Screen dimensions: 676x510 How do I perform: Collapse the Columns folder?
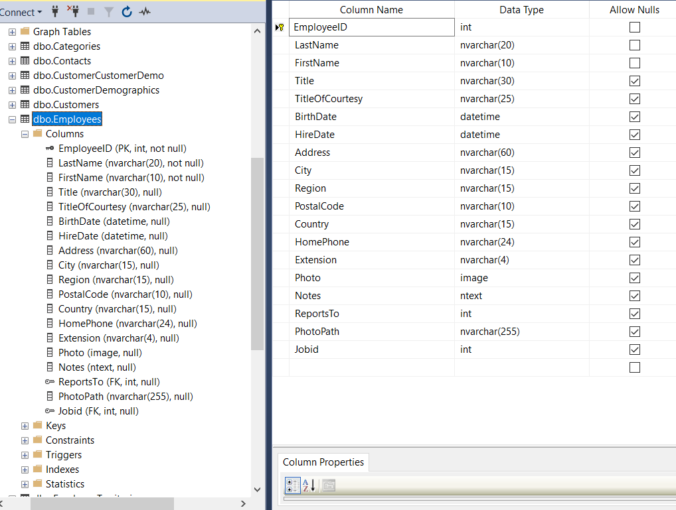(25, 135)
